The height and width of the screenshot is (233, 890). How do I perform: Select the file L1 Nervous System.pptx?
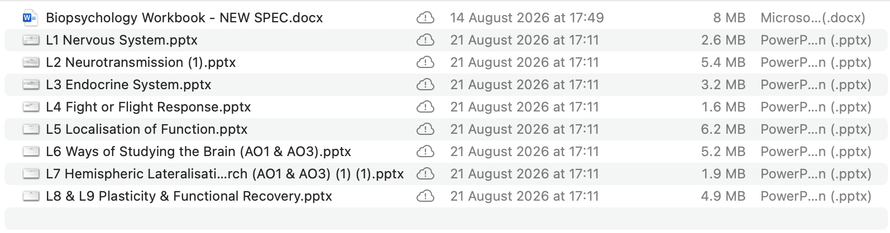click(446, 40)
